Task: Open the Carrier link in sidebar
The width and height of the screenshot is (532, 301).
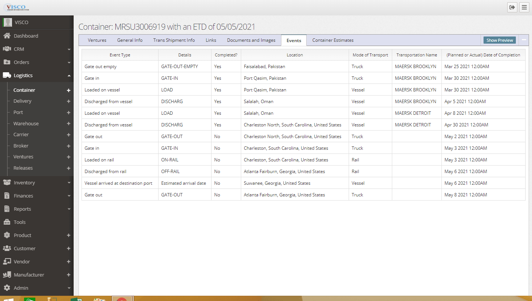Action: point(21,134)
